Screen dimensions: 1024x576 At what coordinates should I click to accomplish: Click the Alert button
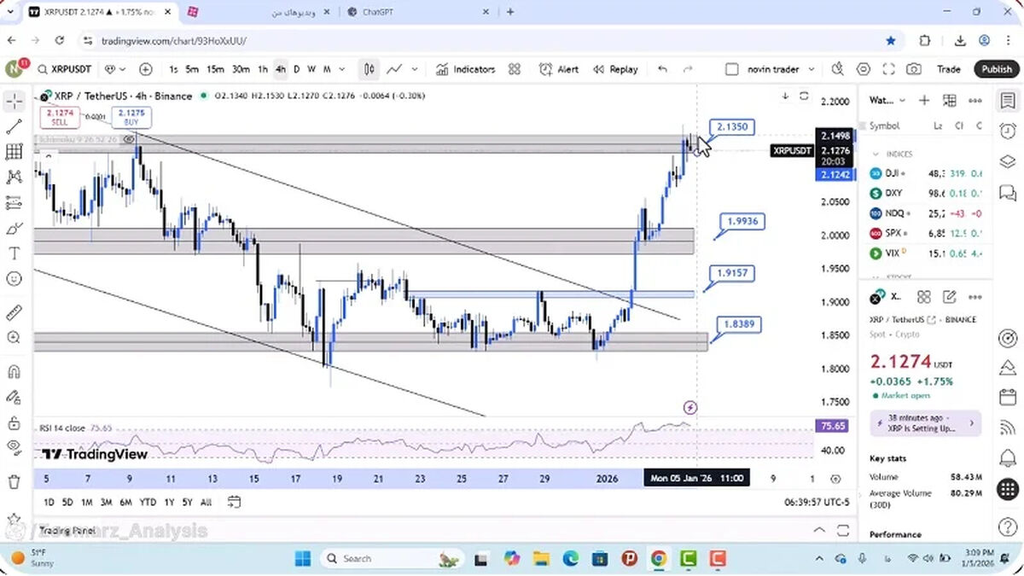point(558,69)
